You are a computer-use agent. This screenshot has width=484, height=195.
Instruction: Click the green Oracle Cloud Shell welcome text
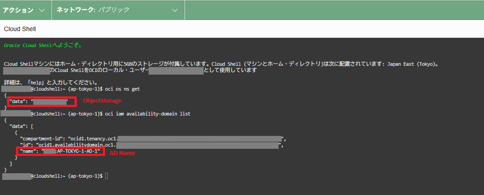(x=43, y=45)
